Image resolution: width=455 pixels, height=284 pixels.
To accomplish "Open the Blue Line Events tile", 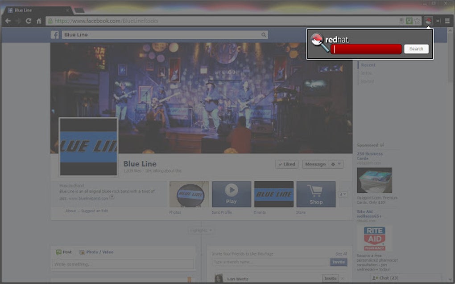I will (273, 194).
